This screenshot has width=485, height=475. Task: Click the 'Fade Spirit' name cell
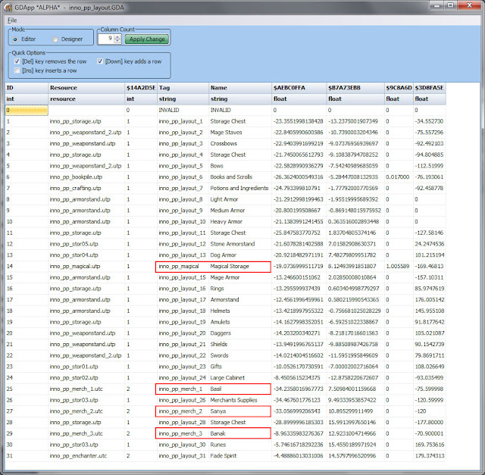click(240, 456)
